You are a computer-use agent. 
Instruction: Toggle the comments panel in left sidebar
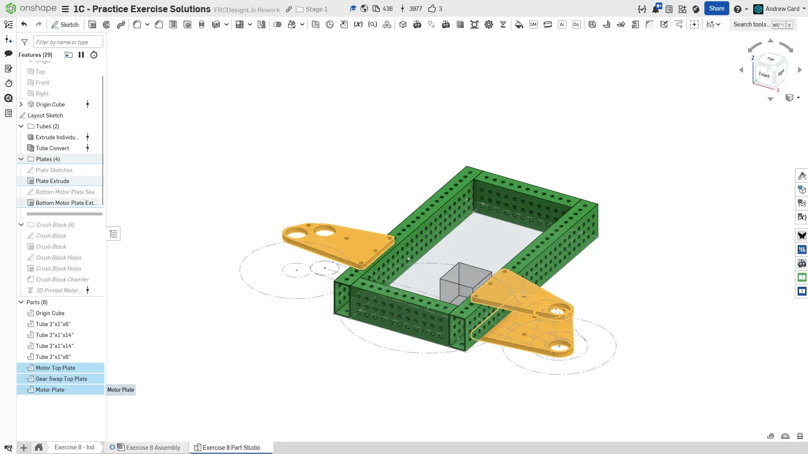pyautogui.click(x=8, y=53)
